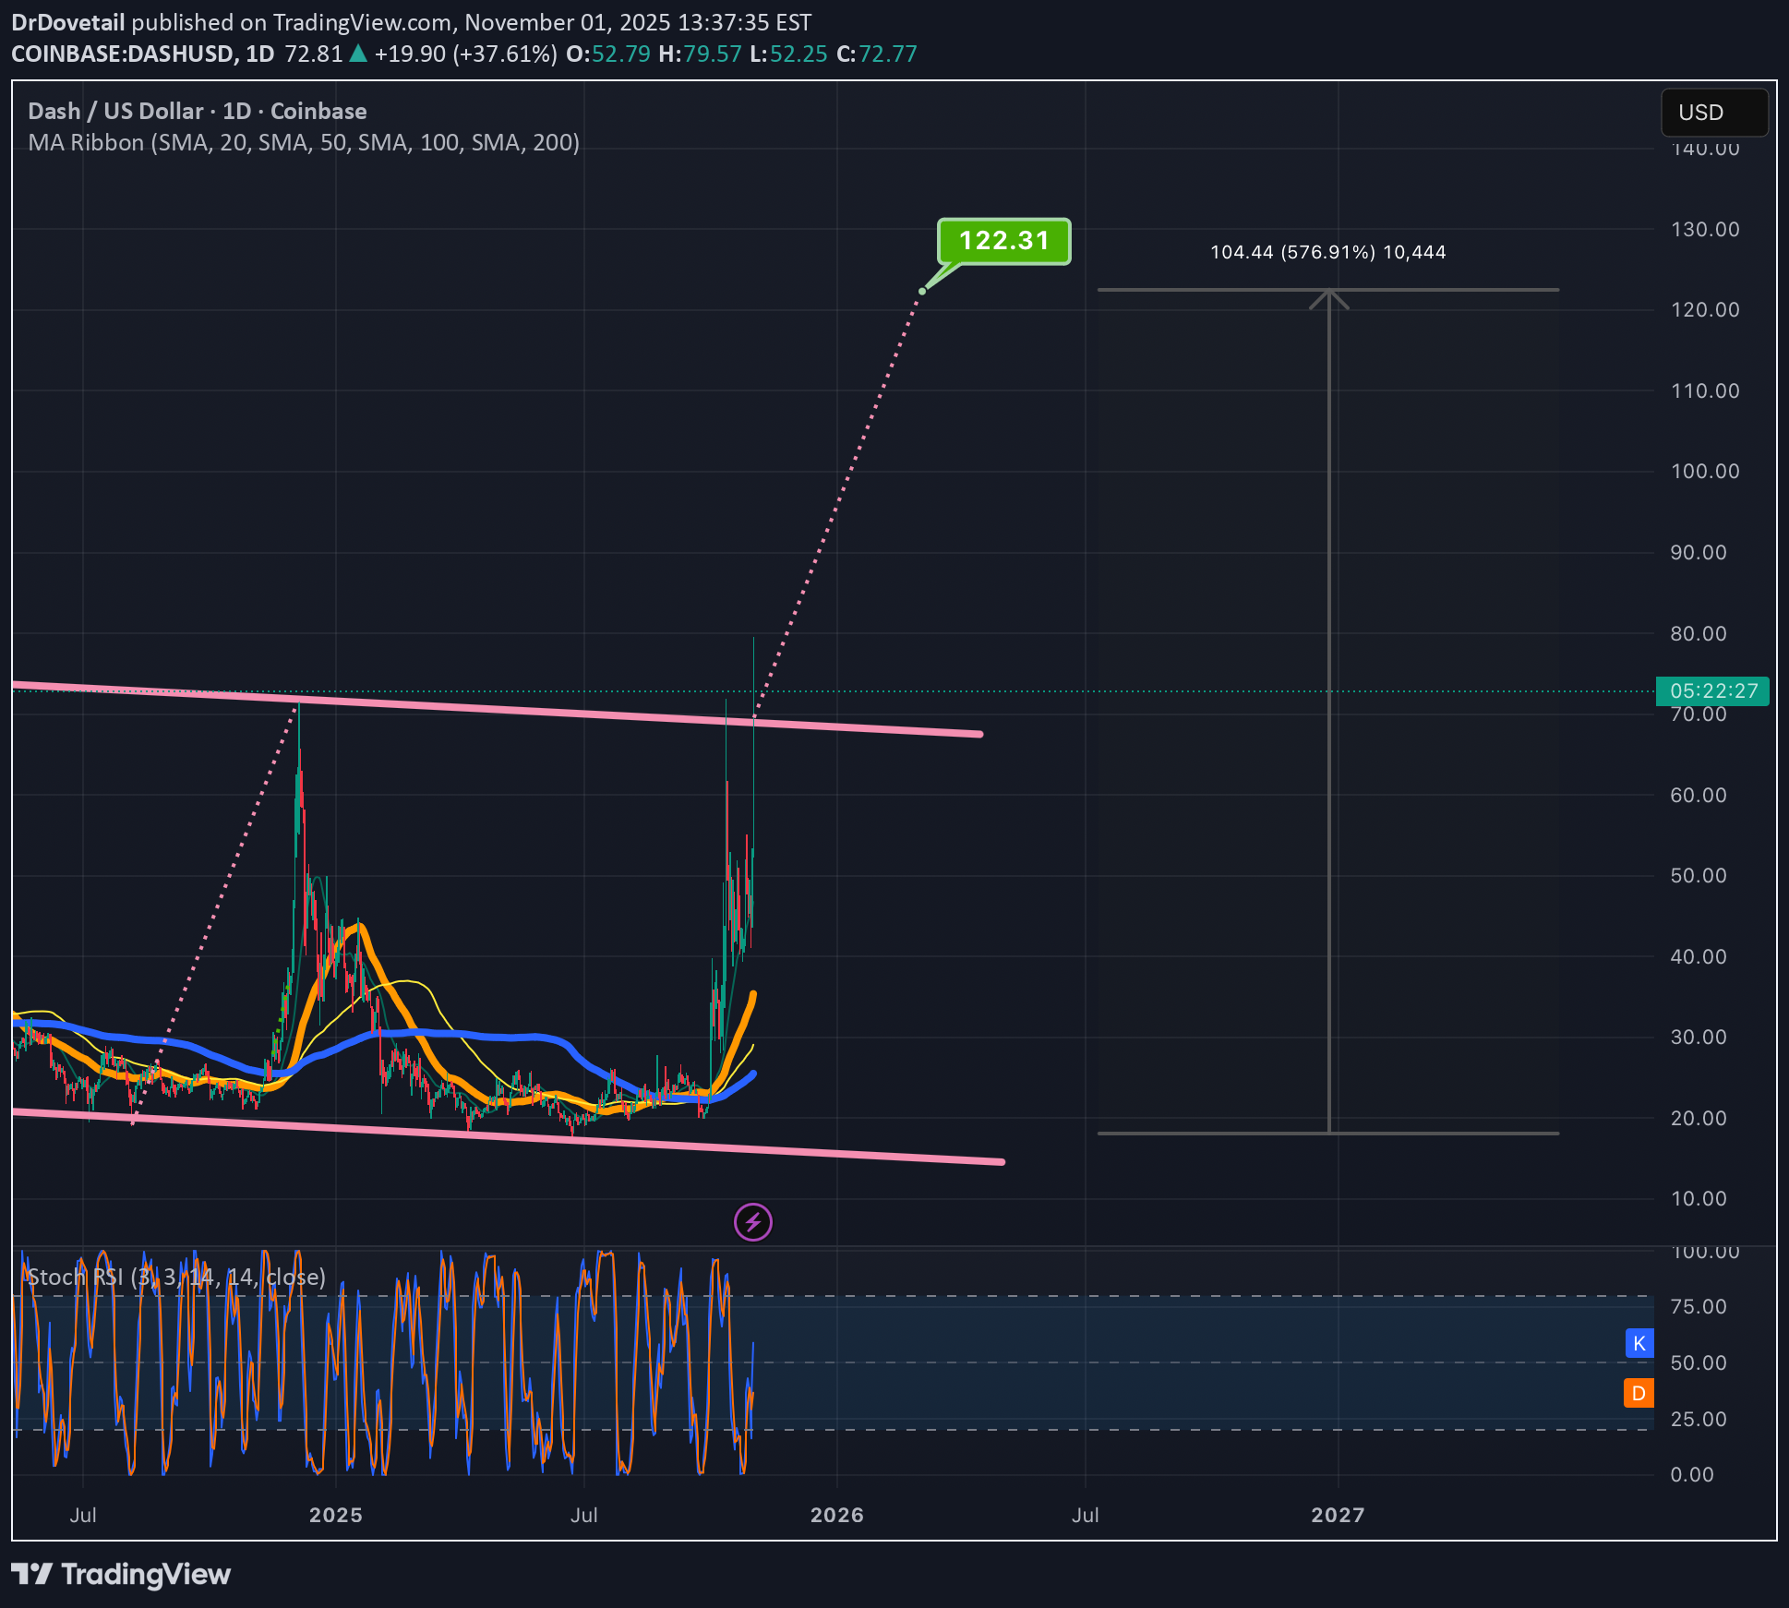Click the purple lightning bolt icon on the chart
This screenshot has height=1608, width=1789.
tap(752, 1221)
